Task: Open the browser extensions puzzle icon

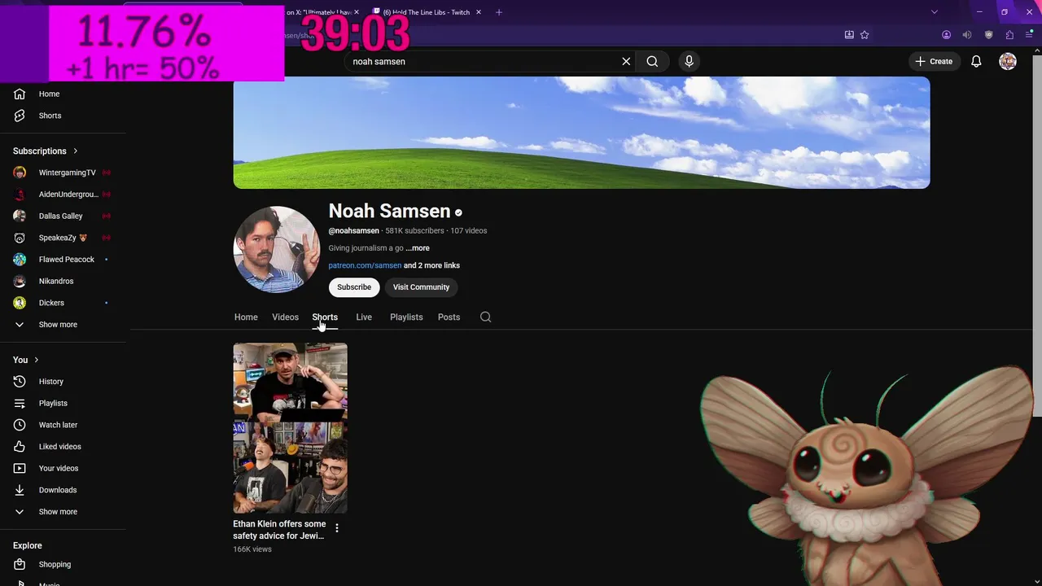Action: click(x=1009, y=35)
